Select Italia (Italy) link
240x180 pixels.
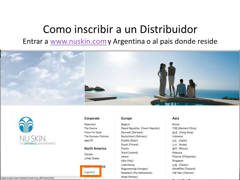click(127, 161)
